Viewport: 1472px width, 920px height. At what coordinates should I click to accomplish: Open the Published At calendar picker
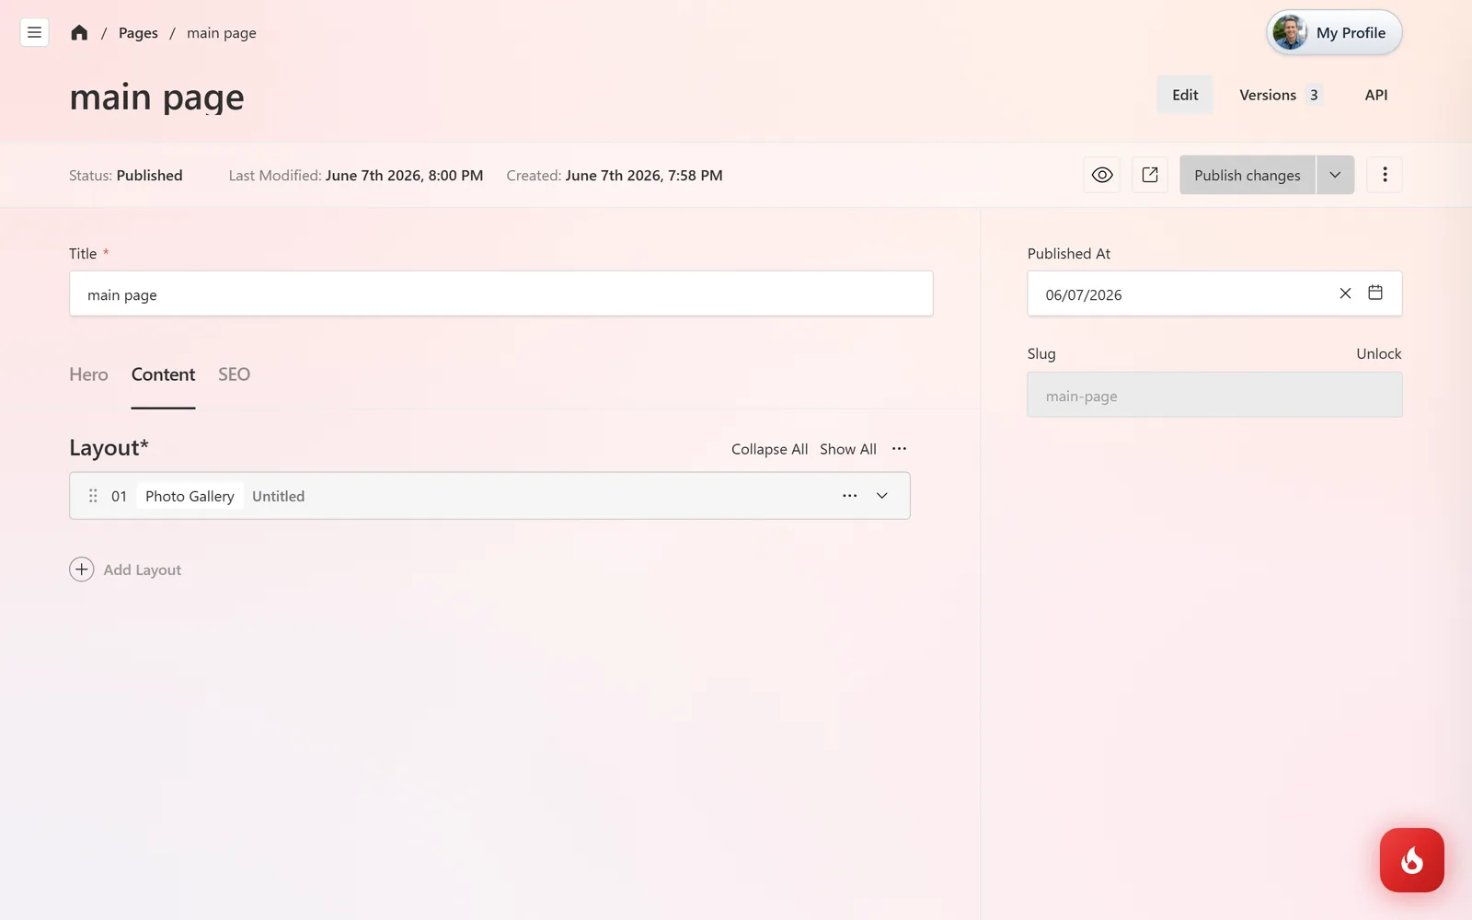tap(1374, 293)
